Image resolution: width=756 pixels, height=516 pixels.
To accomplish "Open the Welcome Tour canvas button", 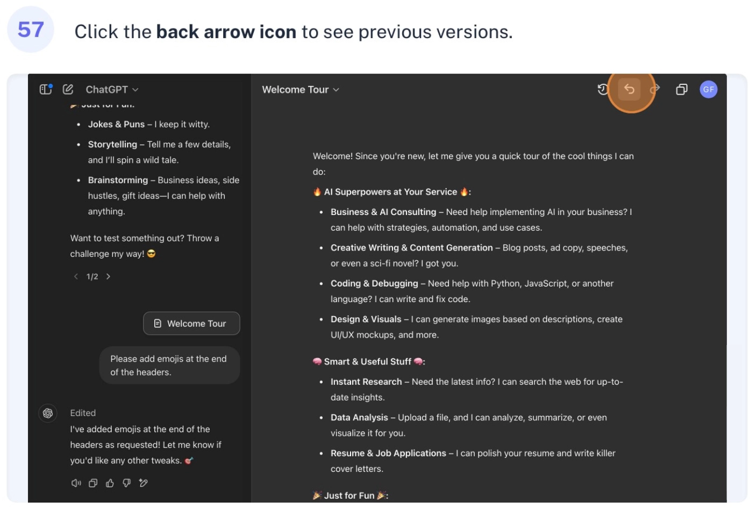I will click(191, 324).
